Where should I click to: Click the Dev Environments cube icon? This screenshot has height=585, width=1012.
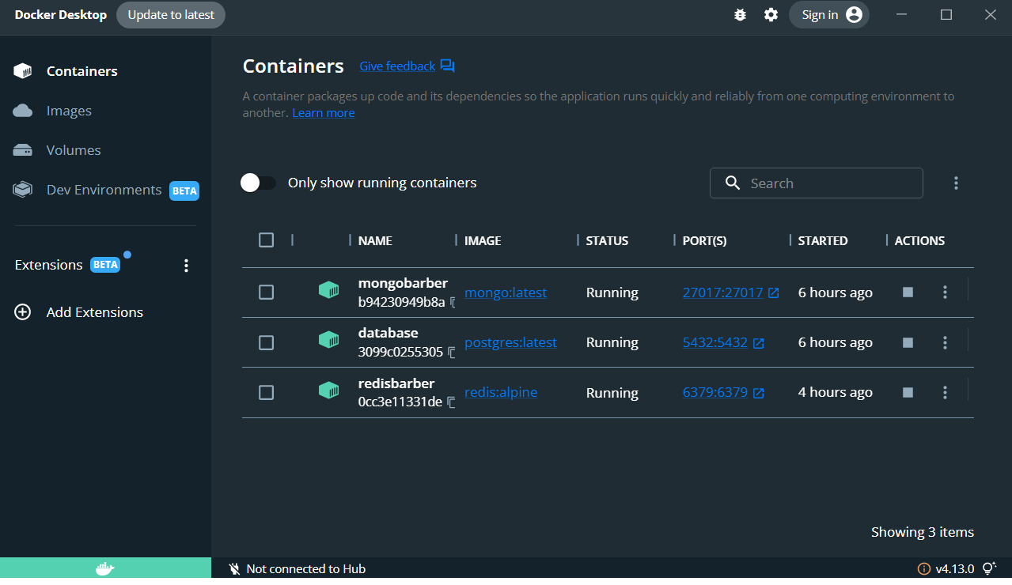22,189
